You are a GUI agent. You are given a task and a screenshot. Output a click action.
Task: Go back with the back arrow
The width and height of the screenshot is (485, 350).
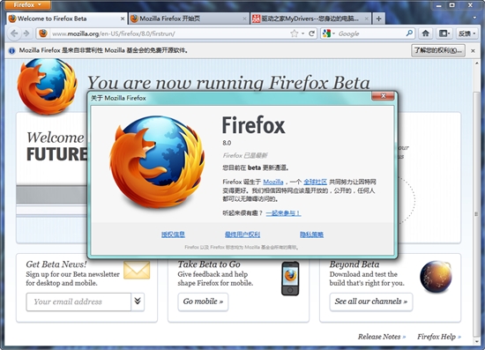[14, 34]
